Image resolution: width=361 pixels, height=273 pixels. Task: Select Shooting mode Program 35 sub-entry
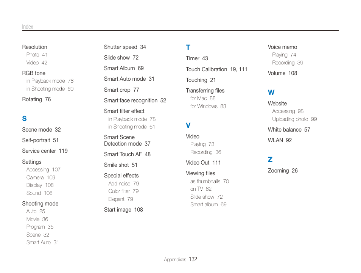pyautogui.click(x=40, y=227)
